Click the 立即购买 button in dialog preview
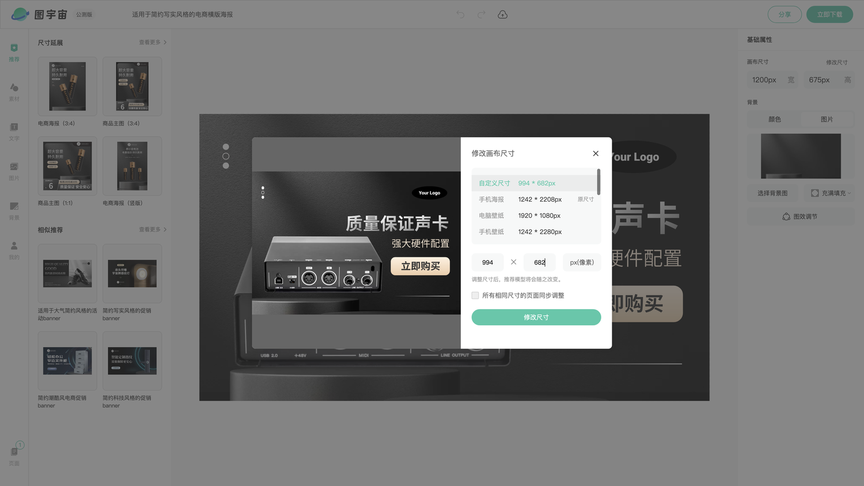The height and width of the screenshot is (486, 864). click(420, 266)
